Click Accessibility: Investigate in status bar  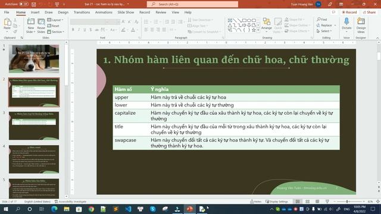click(x=70, y=202)
